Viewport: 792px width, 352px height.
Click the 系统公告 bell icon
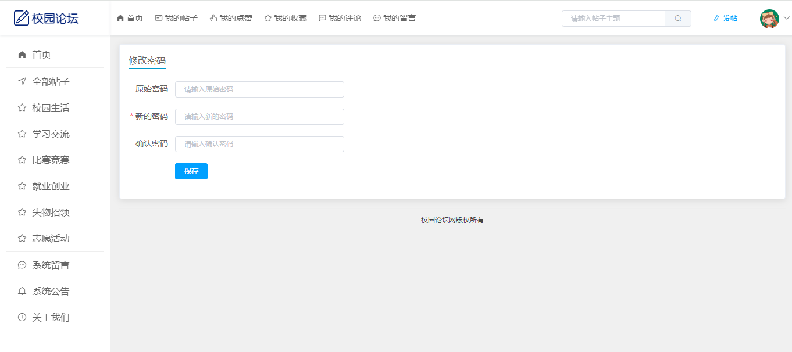tap(22, 291)
